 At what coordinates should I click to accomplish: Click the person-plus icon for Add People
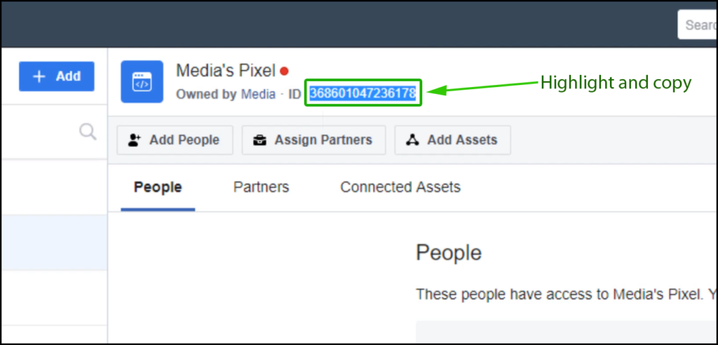click(134, 140)
